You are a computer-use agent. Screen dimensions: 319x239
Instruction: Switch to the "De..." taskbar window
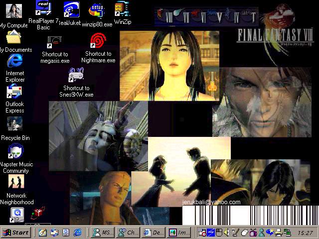click(153, 233)
